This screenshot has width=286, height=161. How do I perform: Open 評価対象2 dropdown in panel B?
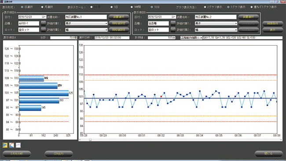216,30
